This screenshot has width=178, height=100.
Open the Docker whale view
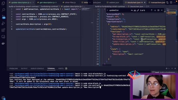coord(3,43)
